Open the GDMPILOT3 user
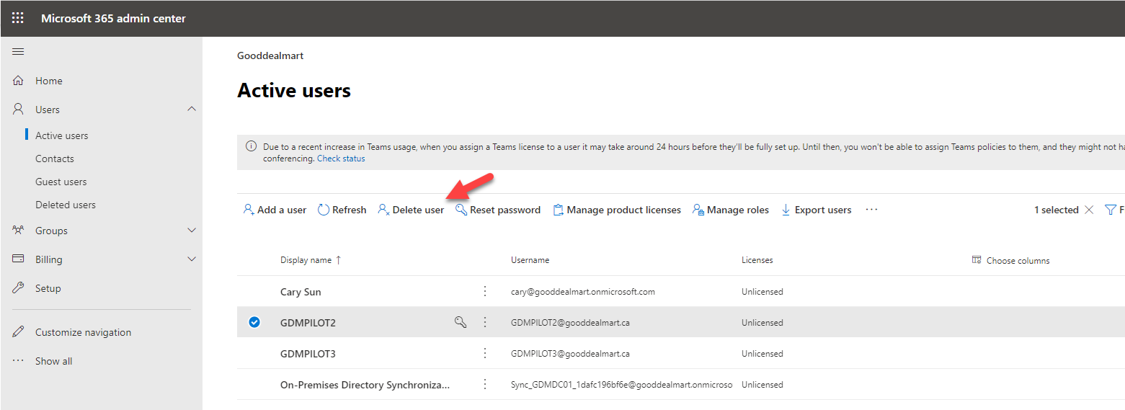The height and width of the screenshot is (410, 1125). [x=308, y=354]
